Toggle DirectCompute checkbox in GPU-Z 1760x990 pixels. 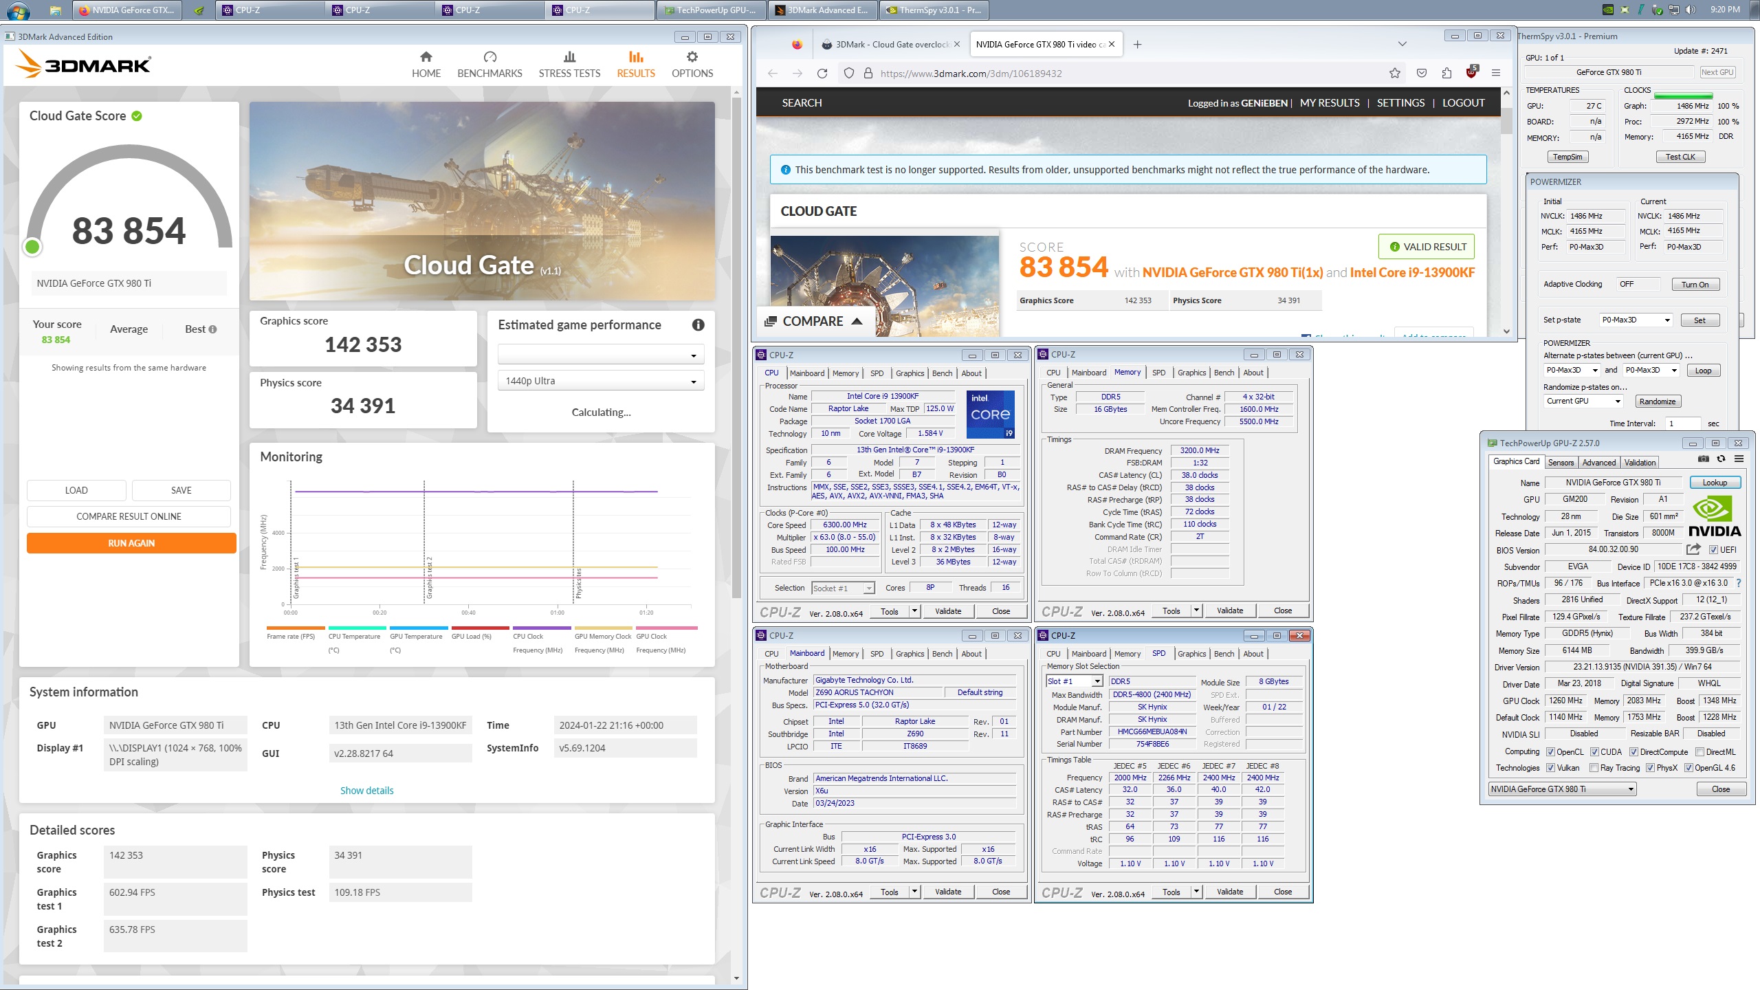(1633, 752)
